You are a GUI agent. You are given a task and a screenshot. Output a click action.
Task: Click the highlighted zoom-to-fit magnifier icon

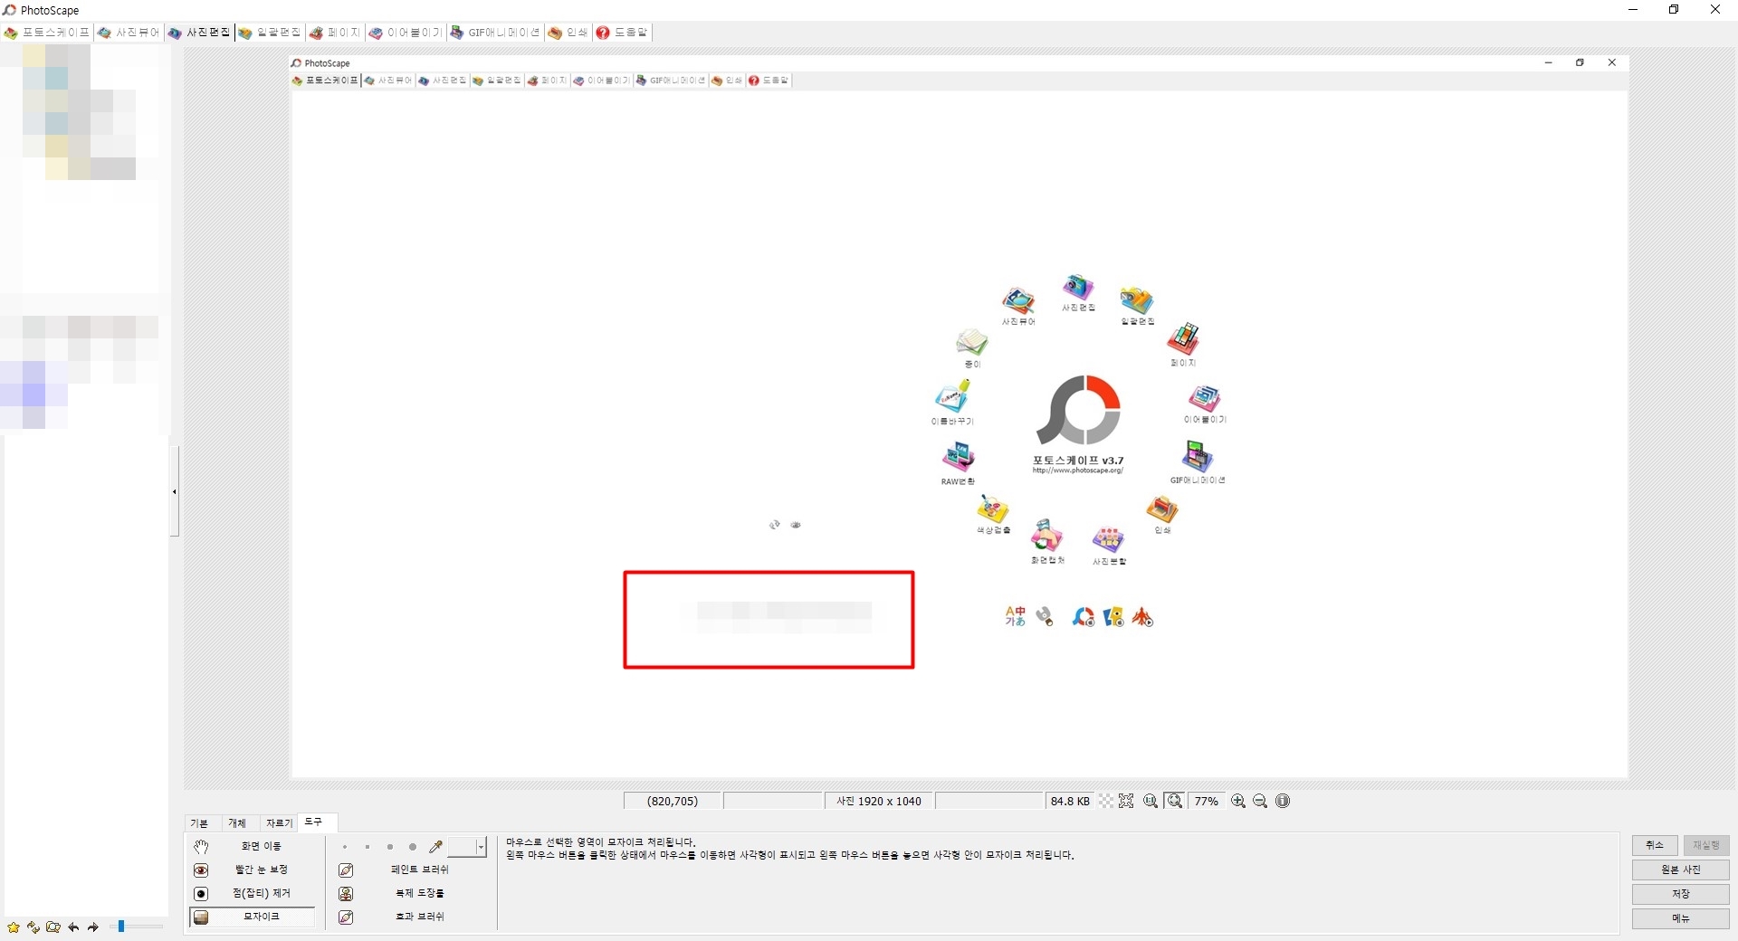click(x=1175, y=802)
